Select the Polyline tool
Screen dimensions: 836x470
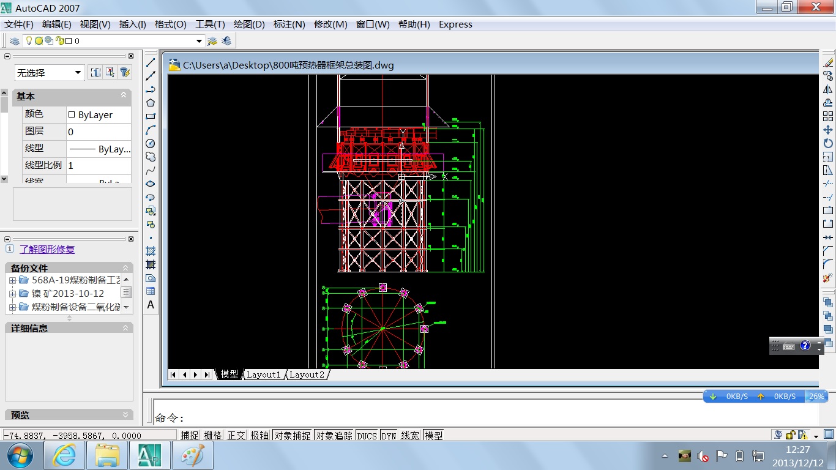(x=151, y=89)
